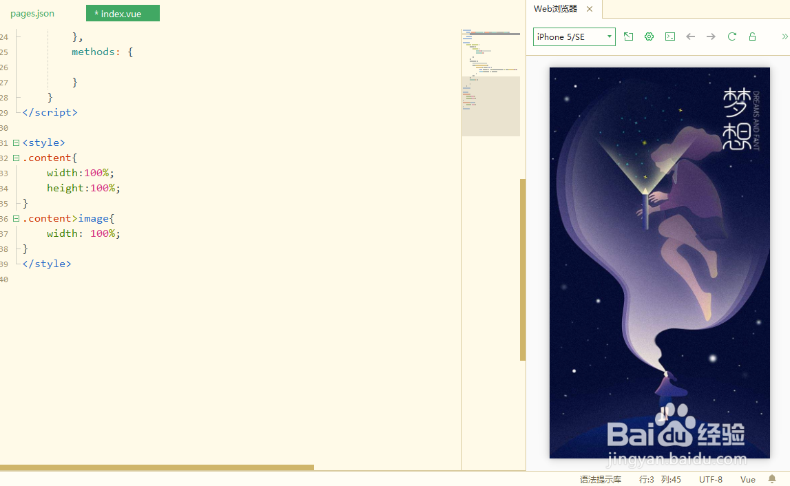Click the 行:3 列:45 cursor position indicator
The image size is (790, 486).
(660, 479)
